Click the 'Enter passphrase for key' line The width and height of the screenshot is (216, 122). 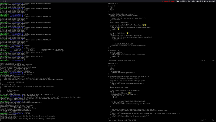[21, 102]
